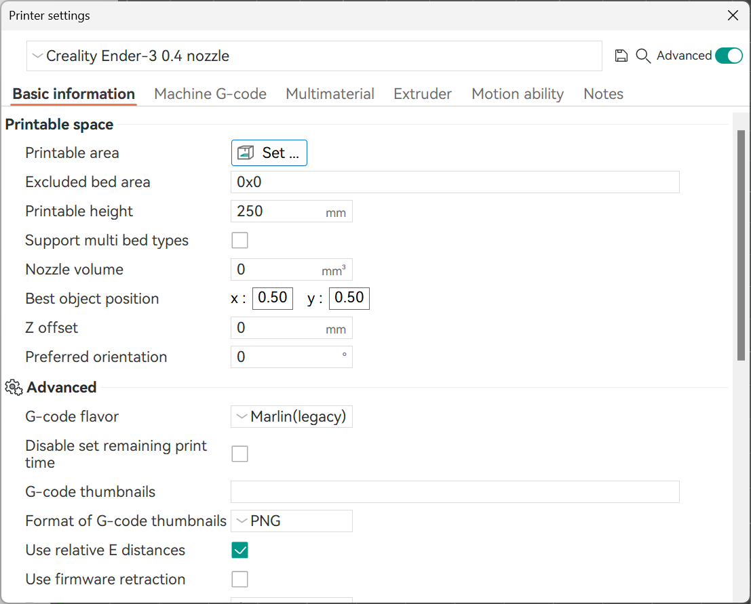
Task: Click the Set ... printable area button
Action: (269, 153)
